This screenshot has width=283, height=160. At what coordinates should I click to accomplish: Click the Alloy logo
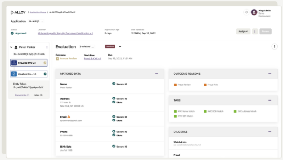(x=18, y=12)
